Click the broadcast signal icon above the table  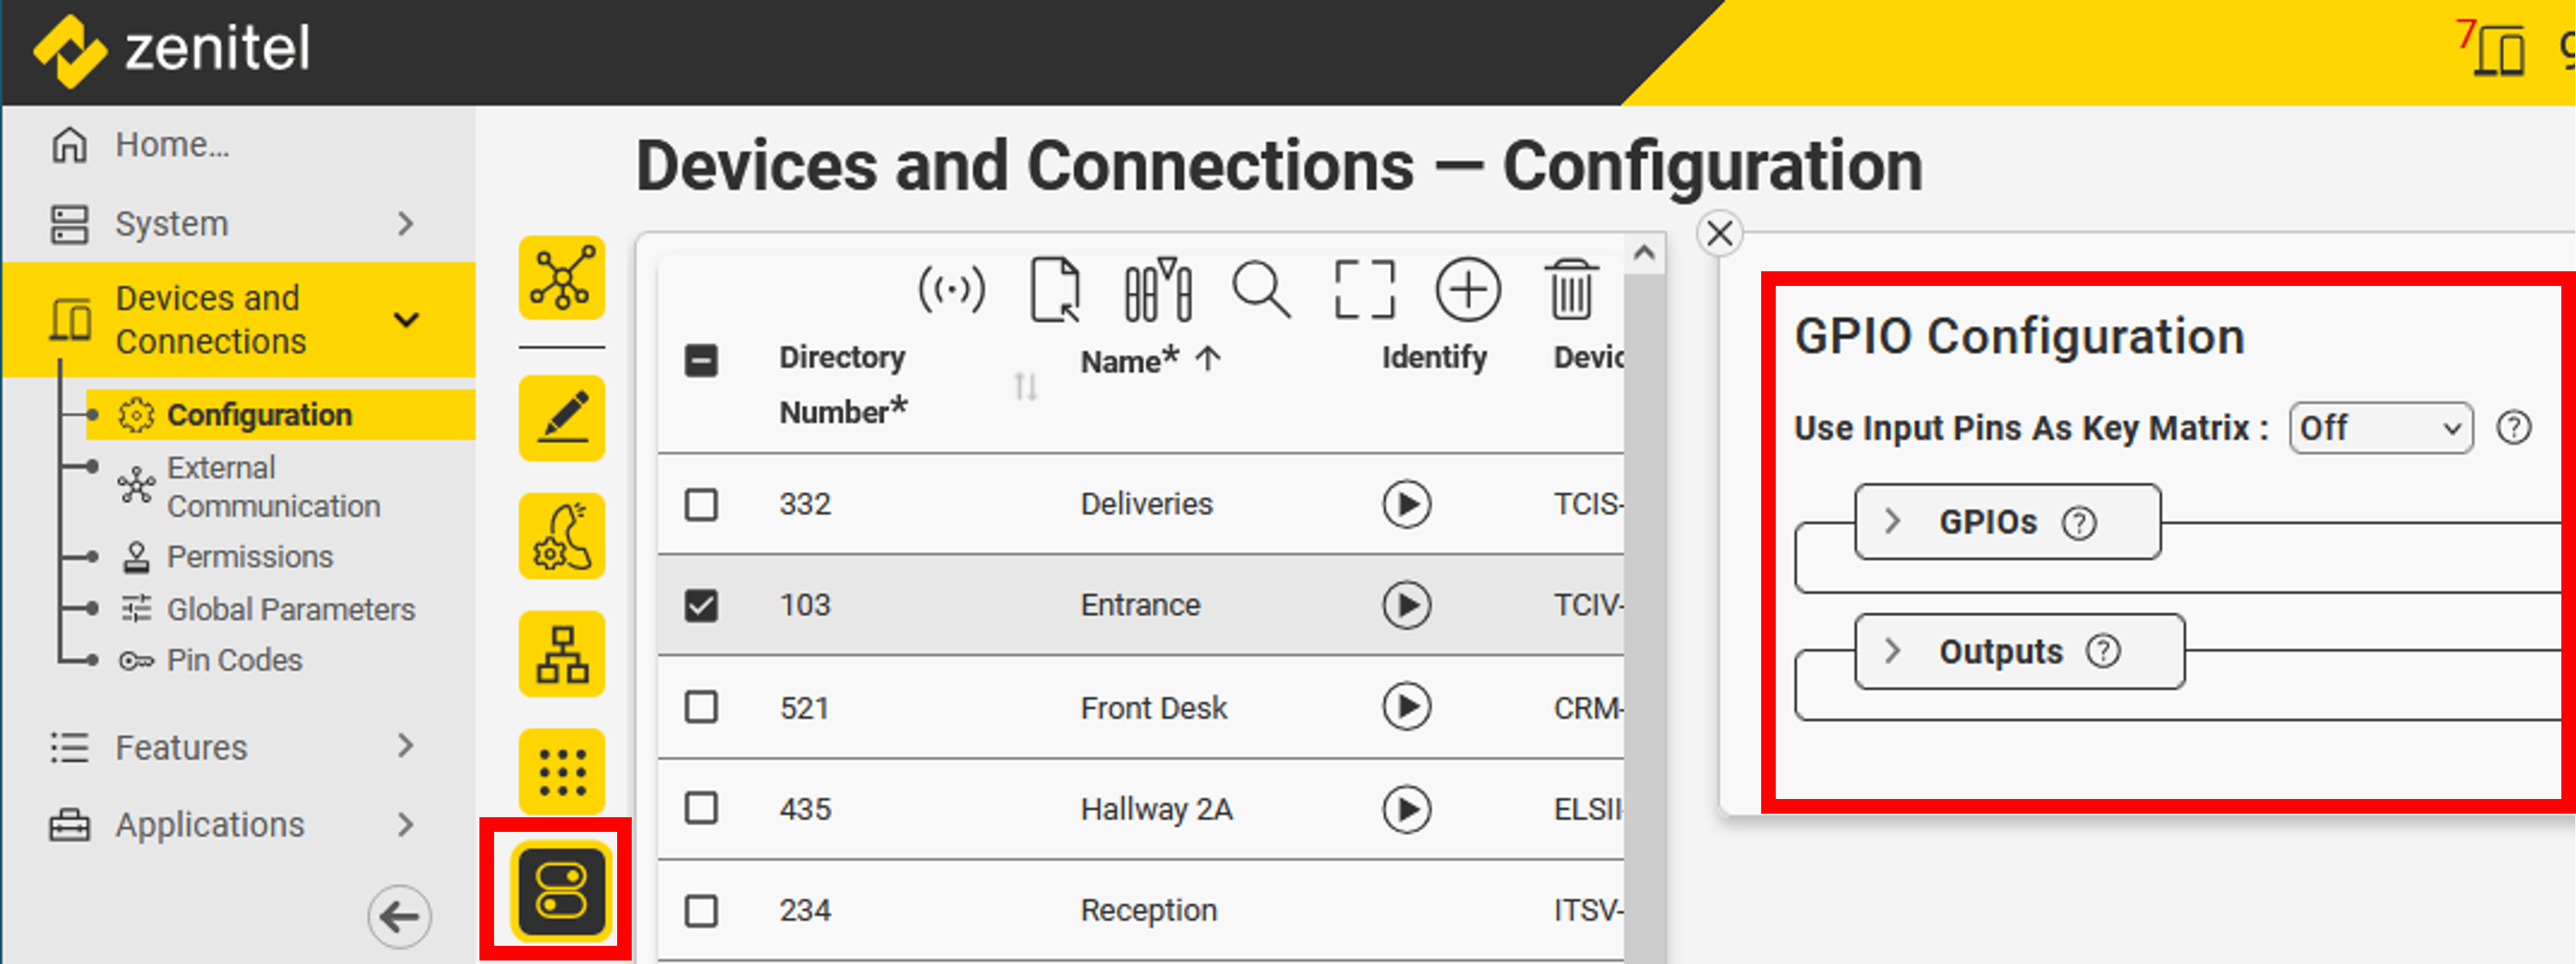pos(951,291)
